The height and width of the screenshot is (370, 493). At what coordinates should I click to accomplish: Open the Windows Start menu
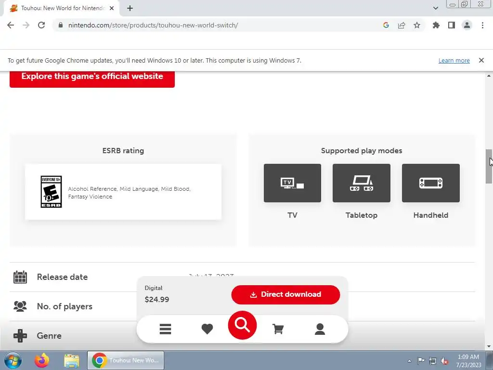[13, 360]
